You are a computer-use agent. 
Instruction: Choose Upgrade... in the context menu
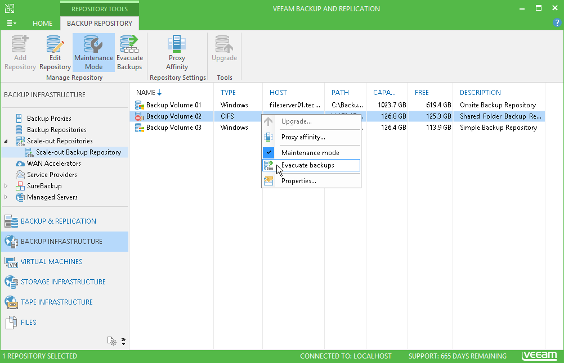tap(311, 121)
